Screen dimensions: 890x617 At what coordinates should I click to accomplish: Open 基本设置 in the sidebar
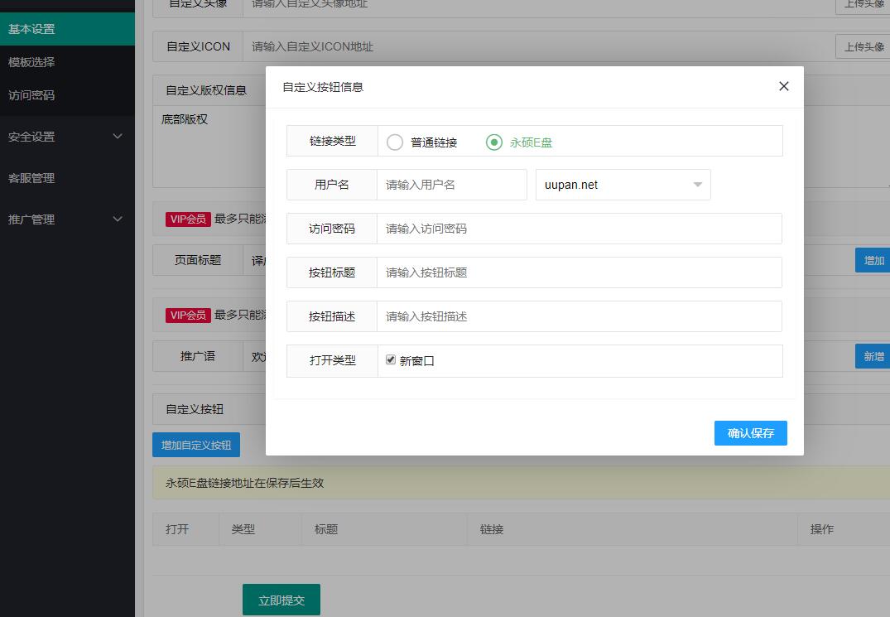[66, 29]
